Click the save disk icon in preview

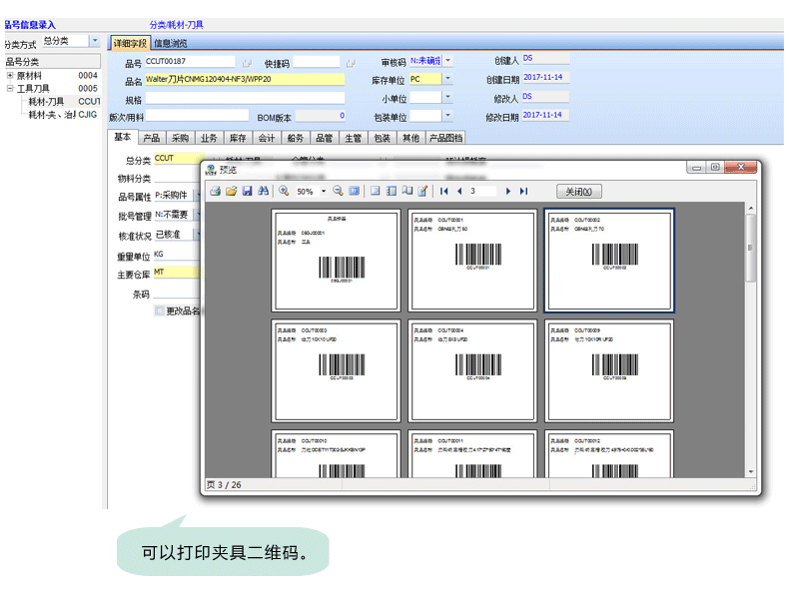tap(247, 191)
